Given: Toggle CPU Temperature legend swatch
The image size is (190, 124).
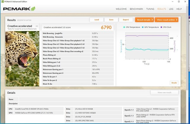Looking at the screenshot, I should [124, 27].
